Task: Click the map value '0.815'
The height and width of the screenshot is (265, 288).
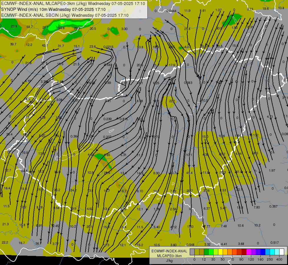Action: tap(124, 119)
